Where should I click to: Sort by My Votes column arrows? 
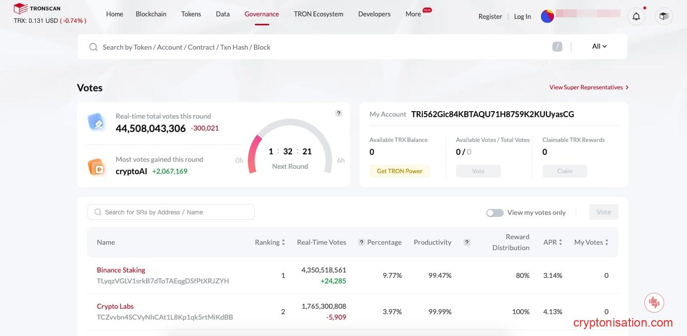coord(607,242)
